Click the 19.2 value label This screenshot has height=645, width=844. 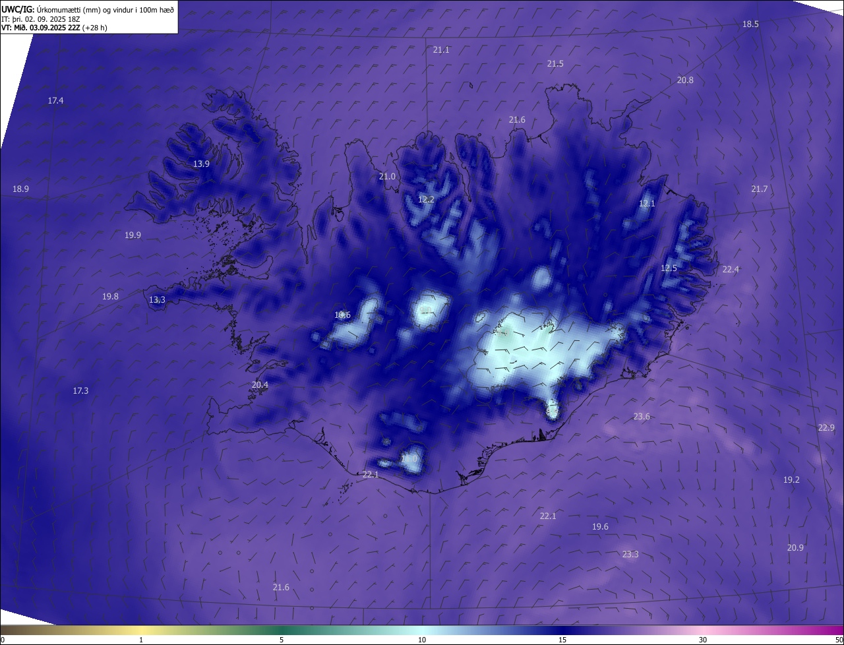791,479
